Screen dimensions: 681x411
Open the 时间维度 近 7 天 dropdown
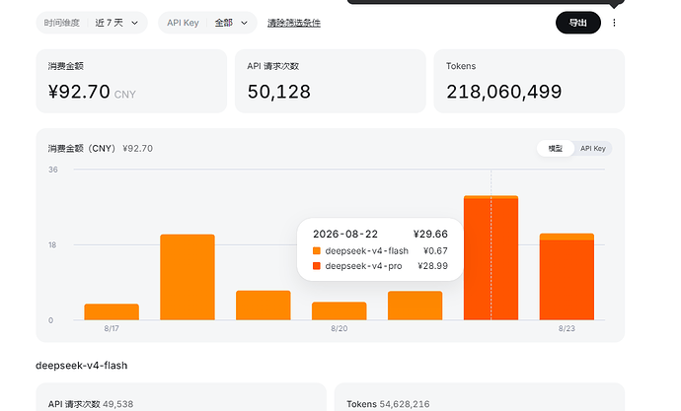[x=92, y=23]
